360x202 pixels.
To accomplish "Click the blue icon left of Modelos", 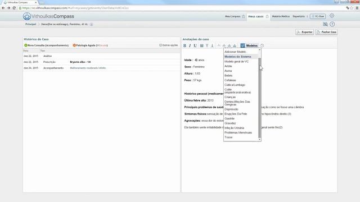I will (x=242, y=45).
